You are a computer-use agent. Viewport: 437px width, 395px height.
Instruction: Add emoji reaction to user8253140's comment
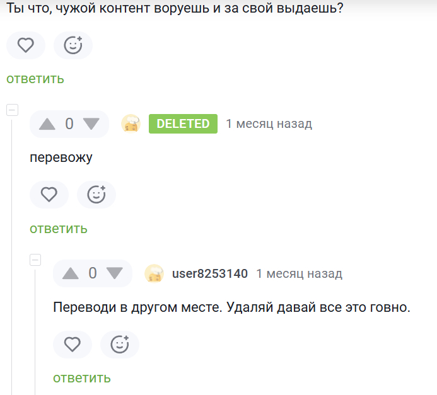tap(120, 345)
